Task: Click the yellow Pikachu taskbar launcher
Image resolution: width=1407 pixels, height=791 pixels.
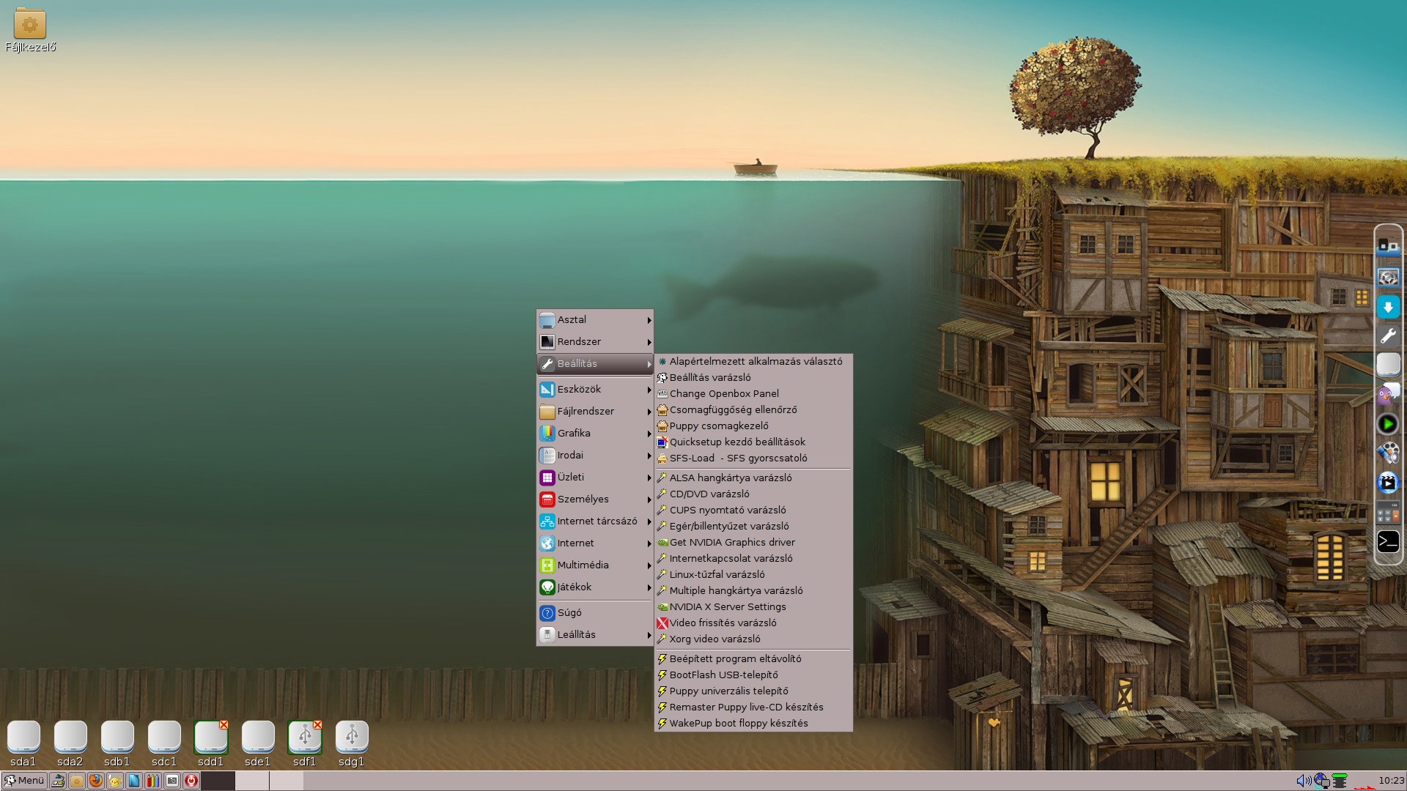Action: click(115, 781)
